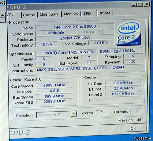Click the Specification field showing E8500 @ 3.16GHz

pyautogui.click(x=89, y=52)
